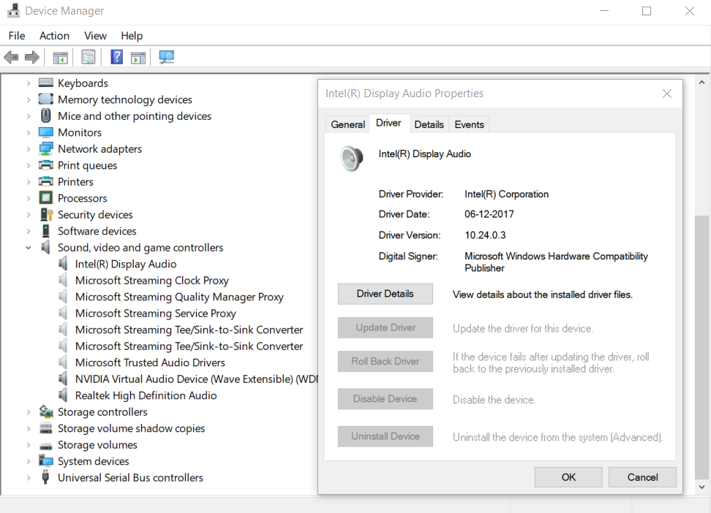The height and width of the screenshot is (513, 711).
Task: Close the Intel Display Audio Properties dialog
Action: 666,94
